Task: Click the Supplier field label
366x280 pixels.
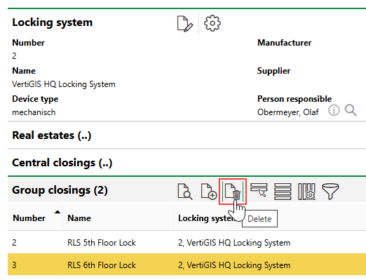Action: pos(273,71)
